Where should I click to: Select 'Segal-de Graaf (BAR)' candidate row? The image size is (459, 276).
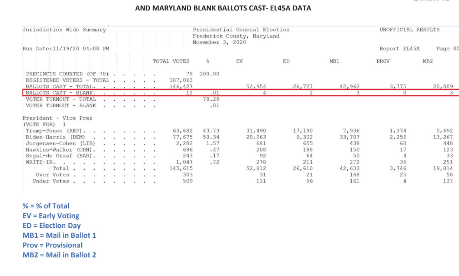[x=59, y=156]
